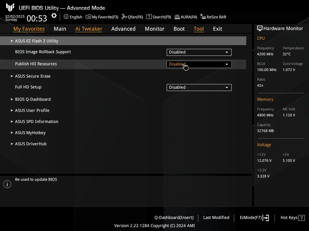Open the settings gear next to clock
This screenshot has height=231, width=309.
point(54,16)
